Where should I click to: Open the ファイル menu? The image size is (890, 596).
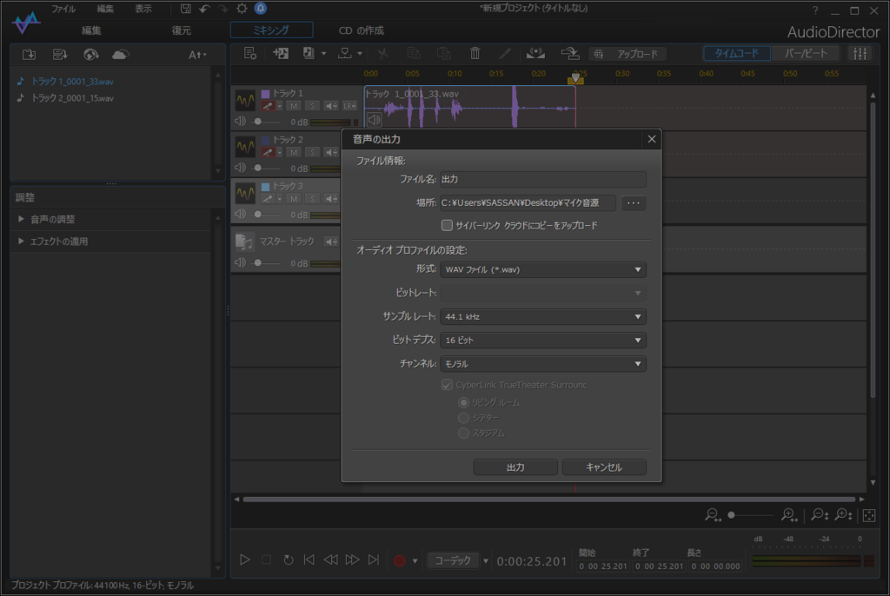[63, 9]
